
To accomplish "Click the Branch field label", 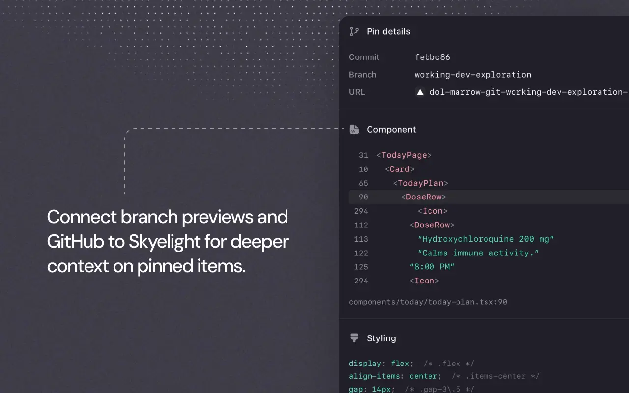I will coord(363,75).
